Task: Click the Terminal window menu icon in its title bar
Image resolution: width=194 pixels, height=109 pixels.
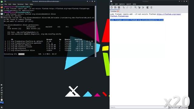Action: pos(5,1)
